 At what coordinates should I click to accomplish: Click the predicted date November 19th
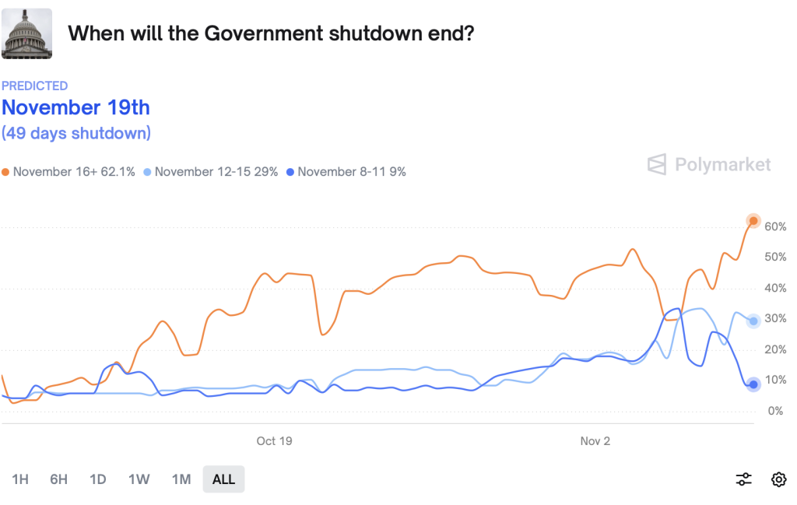coord(75,107)
